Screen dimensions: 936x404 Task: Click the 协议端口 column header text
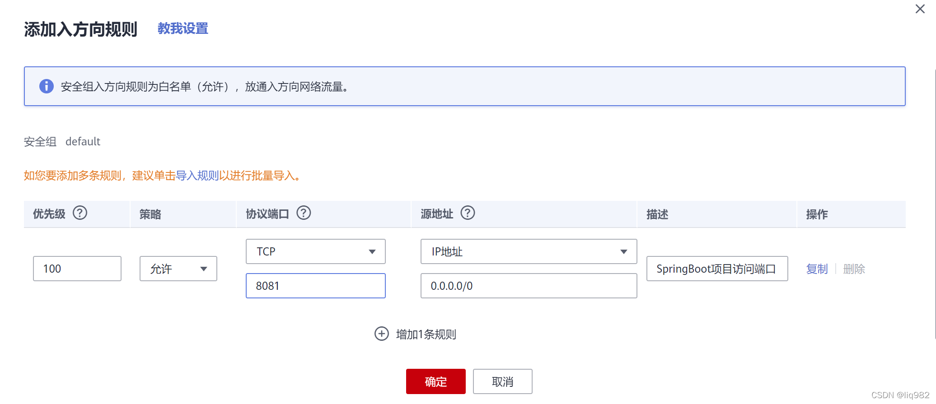point(267,214)
